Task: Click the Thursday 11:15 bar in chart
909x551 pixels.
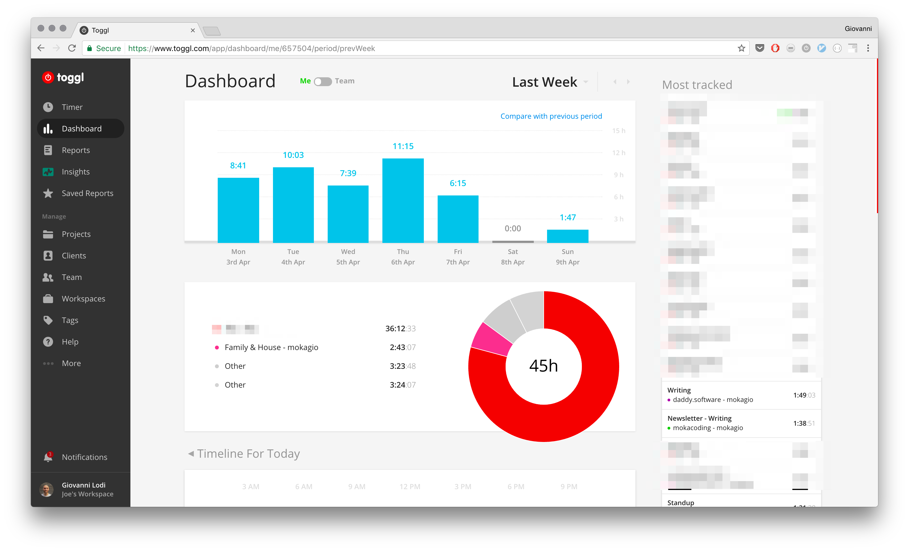Action: point(403,201)
